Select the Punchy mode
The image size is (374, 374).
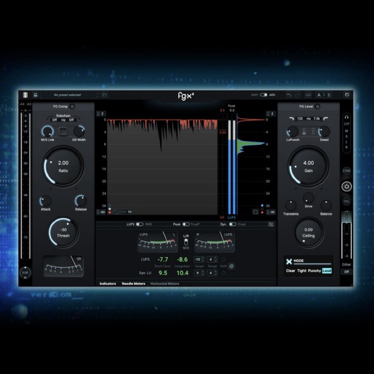click(x=314, y=271)
